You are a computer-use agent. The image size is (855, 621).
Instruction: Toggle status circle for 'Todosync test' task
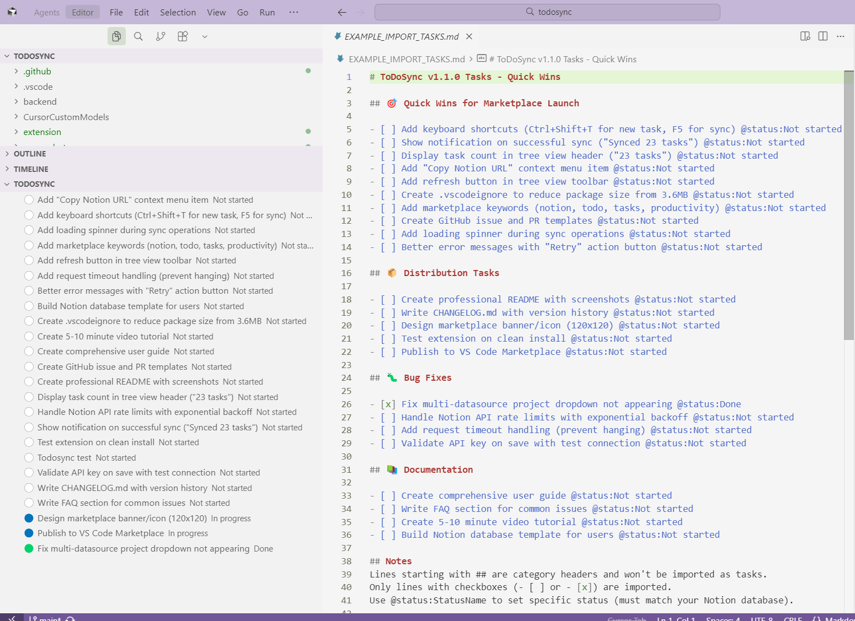click(29, 458)
